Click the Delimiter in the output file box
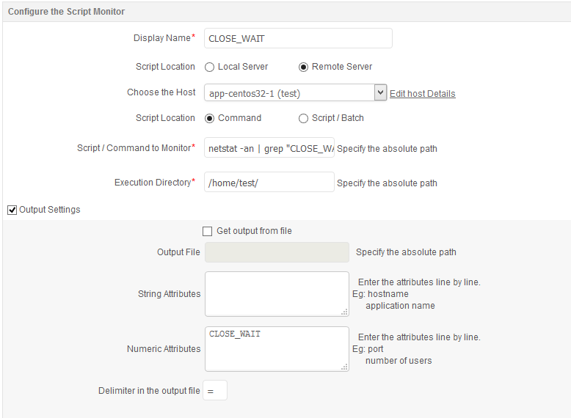The width and height of the screenshot is (571, 418). tap(215, 391)
